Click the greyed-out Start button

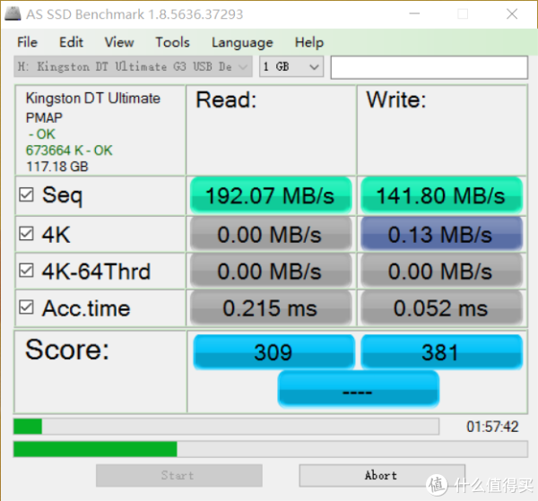tap(179, 475)
